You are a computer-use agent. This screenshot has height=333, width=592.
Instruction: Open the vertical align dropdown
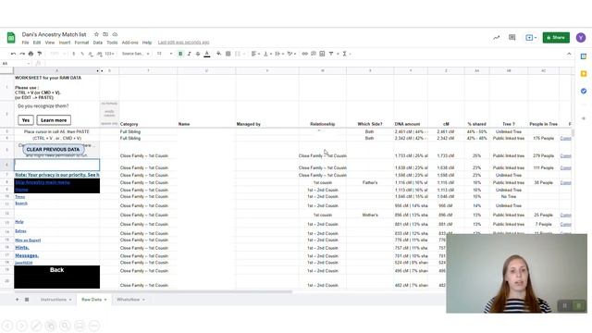click(x=267, y=54)
